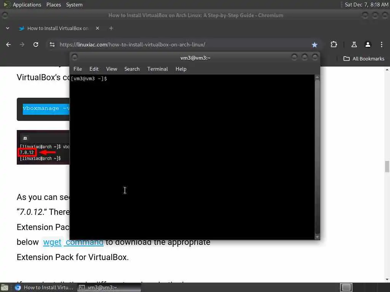
Task: Open Chromium three-dot menu
Action: click(x=382, y=44)
